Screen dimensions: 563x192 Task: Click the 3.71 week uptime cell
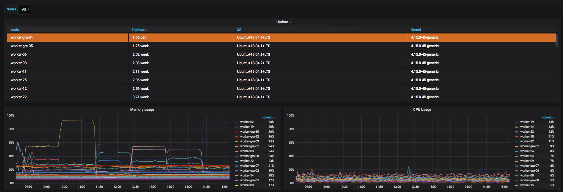(x=181, y=97)
